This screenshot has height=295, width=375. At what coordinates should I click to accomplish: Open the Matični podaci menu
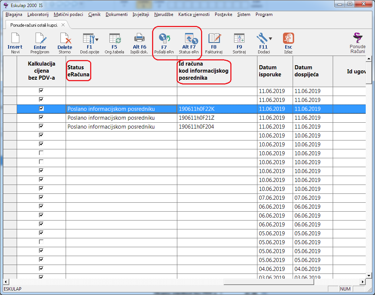[68, 14]
